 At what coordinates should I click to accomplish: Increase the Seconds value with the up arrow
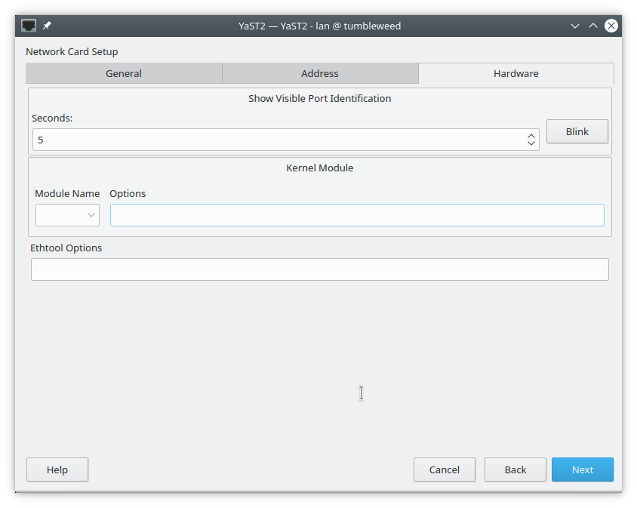pyautogui.click(x=531, y=136)
